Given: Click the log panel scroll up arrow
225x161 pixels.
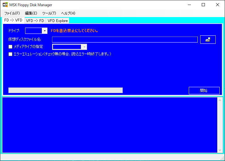Looking at the screenshot, I should pos(220,100).
